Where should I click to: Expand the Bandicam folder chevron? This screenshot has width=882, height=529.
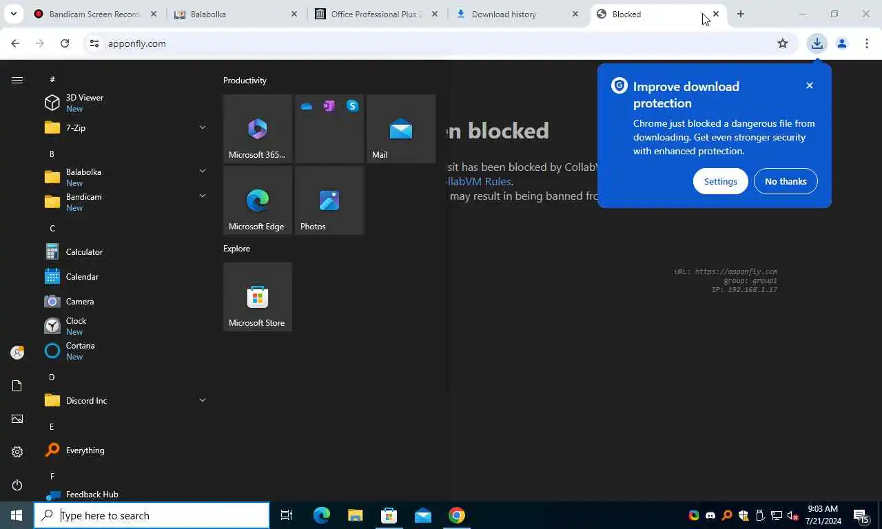click(203, 196)
